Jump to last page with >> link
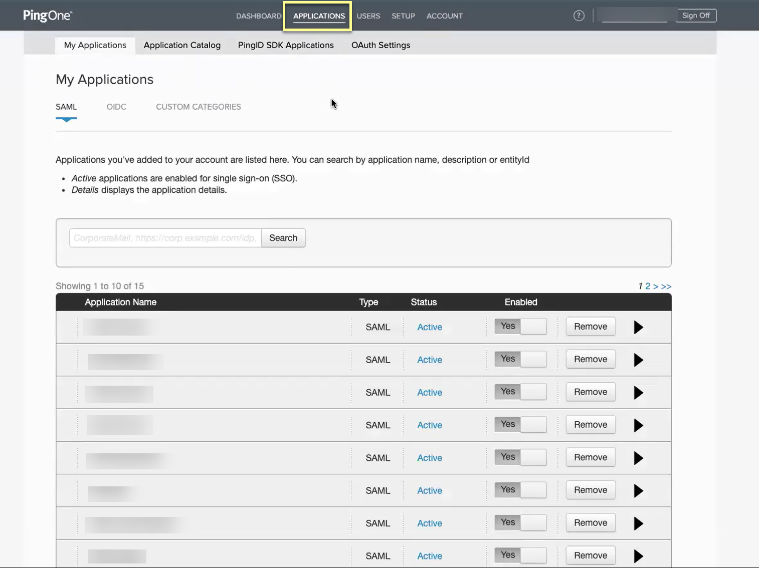Screen dimensions: 759x568 click(666, 286)
